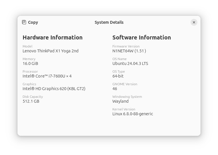
Task: Click the 'Memory' label
Action: pyautogui.click(x=29, y=59)
